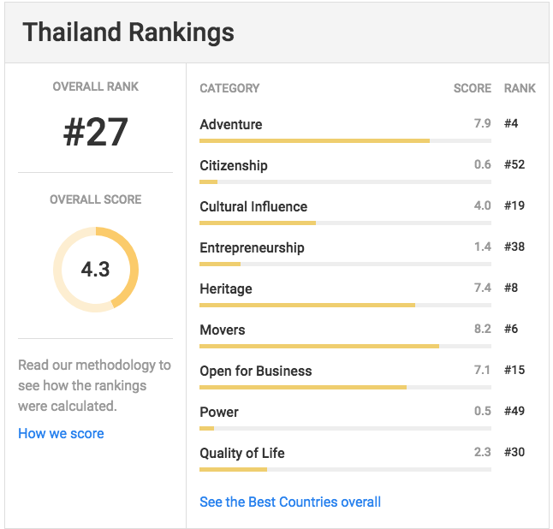Open the How we score link

point(61,433)
